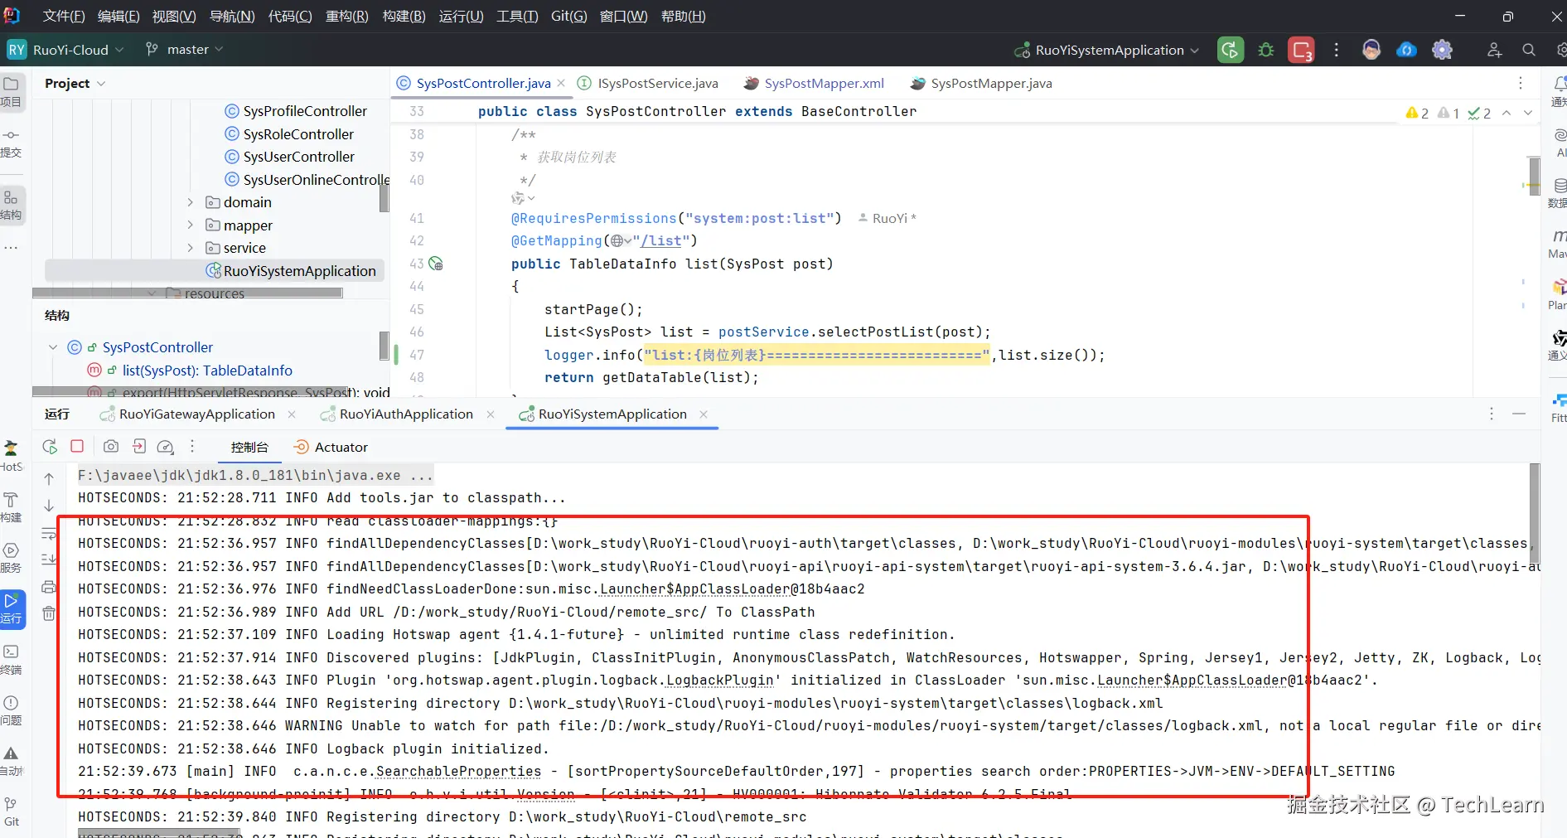Viewport: 1567px width, 838px height.
Task: Open the 构建 hammer tool window
Action: [x=12, y=507]
